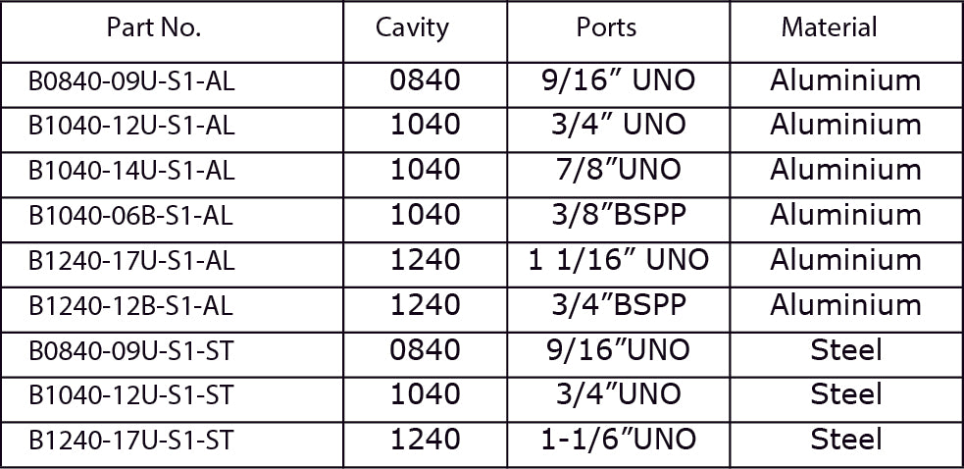Click part number B1240-17U-S1-ST

(x=131, y=440)
